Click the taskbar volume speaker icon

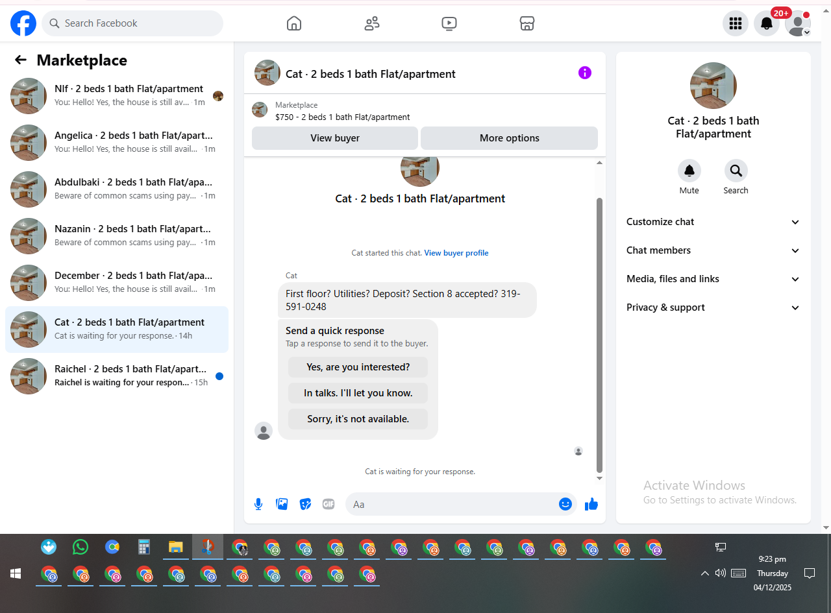tap(720, 573)
